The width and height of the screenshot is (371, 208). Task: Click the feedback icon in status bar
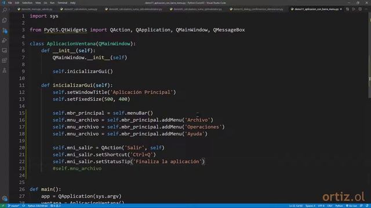[361, 206]
